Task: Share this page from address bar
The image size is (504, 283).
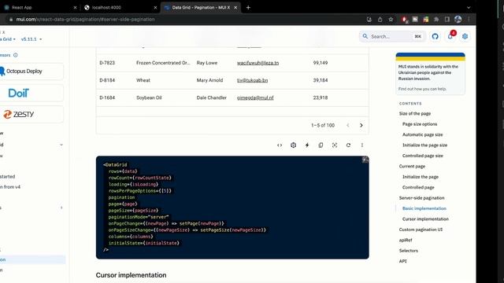Action: tap(380, 19)
